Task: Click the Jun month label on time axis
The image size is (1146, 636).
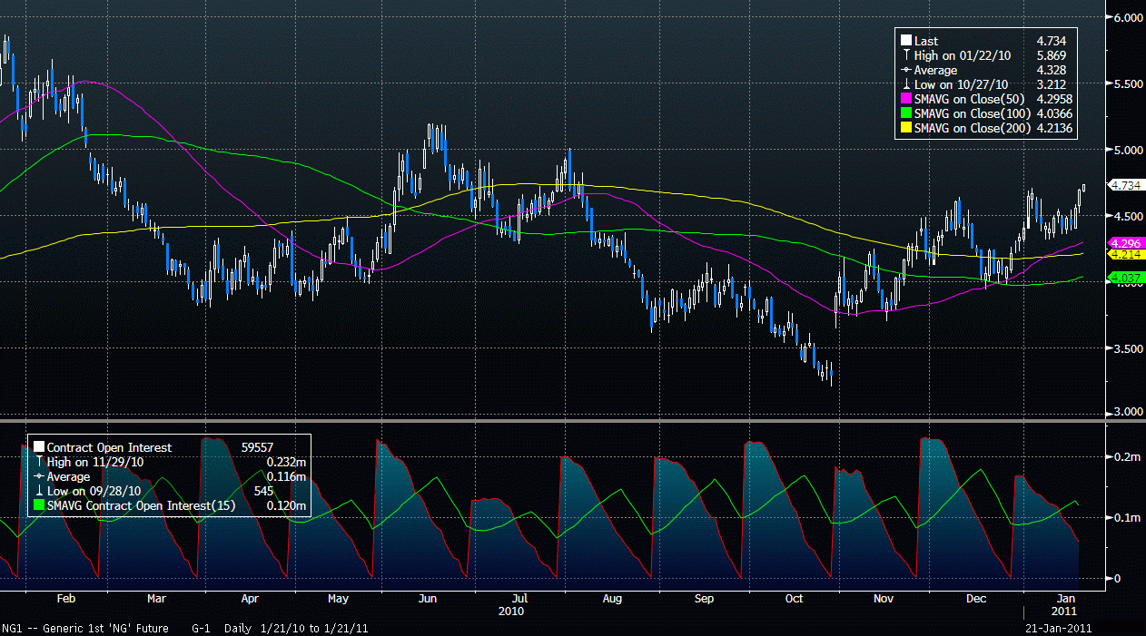Action: (x=429, y=599)
